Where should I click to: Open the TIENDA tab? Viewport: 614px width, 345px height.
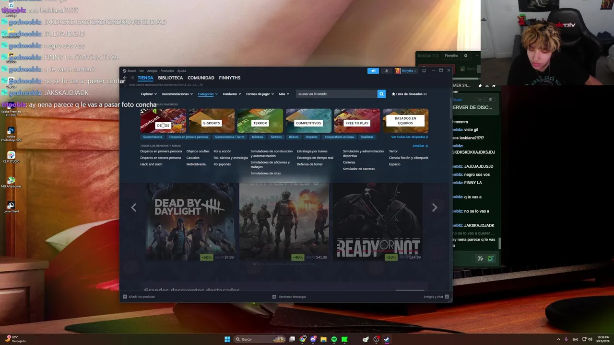pos(145,78)
